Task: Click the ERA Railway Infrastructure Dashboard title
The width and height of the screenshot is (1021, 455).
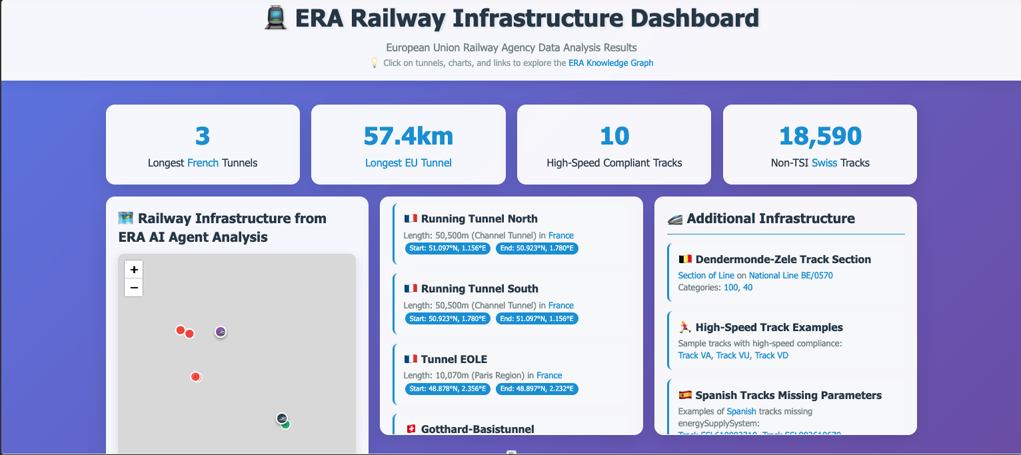Action: pos(526,18)
